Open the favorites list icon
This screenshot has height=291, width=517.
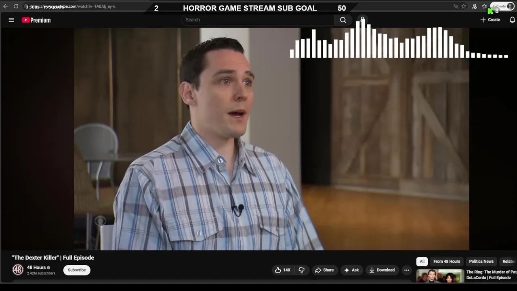click(484, 6)
